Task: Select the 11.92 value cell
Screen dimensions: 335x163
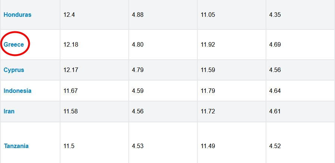Action: [208, 45]
